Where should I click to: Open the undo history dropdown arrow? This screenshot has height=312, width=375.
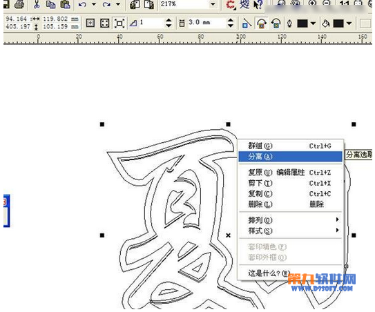(94, 4)
